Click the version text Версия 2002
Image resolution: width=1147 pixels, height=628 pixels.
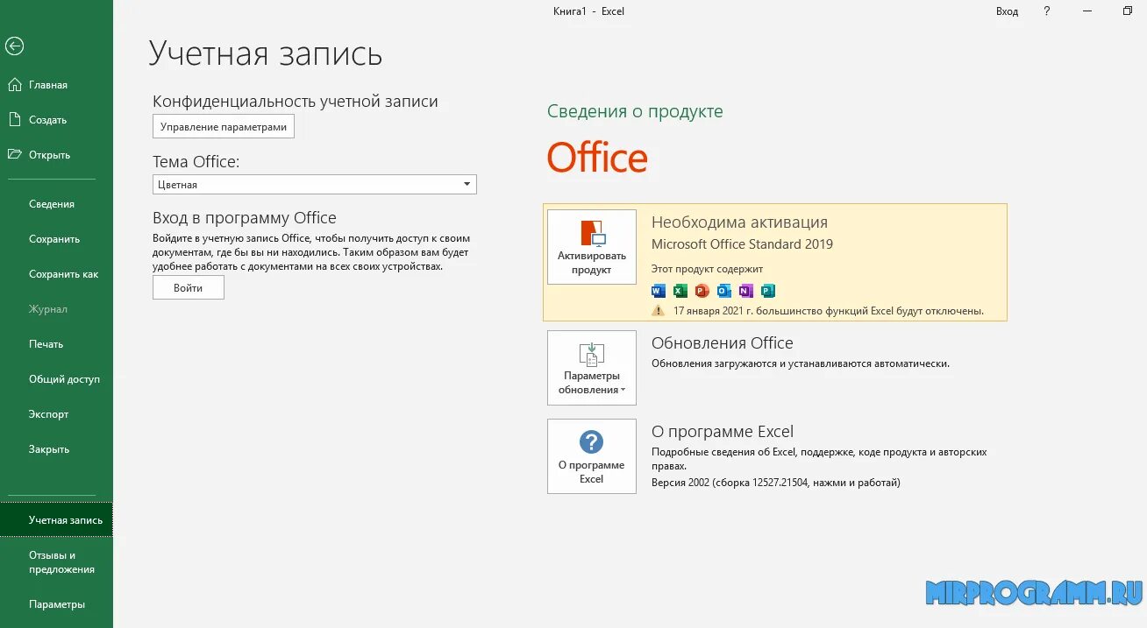(x=775, y=483)
